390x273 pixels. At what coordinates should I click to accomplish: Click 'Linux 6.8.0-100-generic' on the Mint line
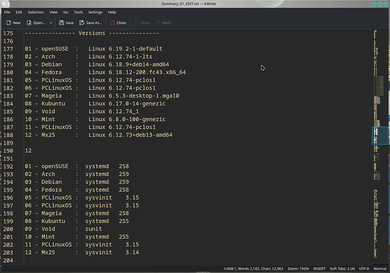[x=127, y=119]
